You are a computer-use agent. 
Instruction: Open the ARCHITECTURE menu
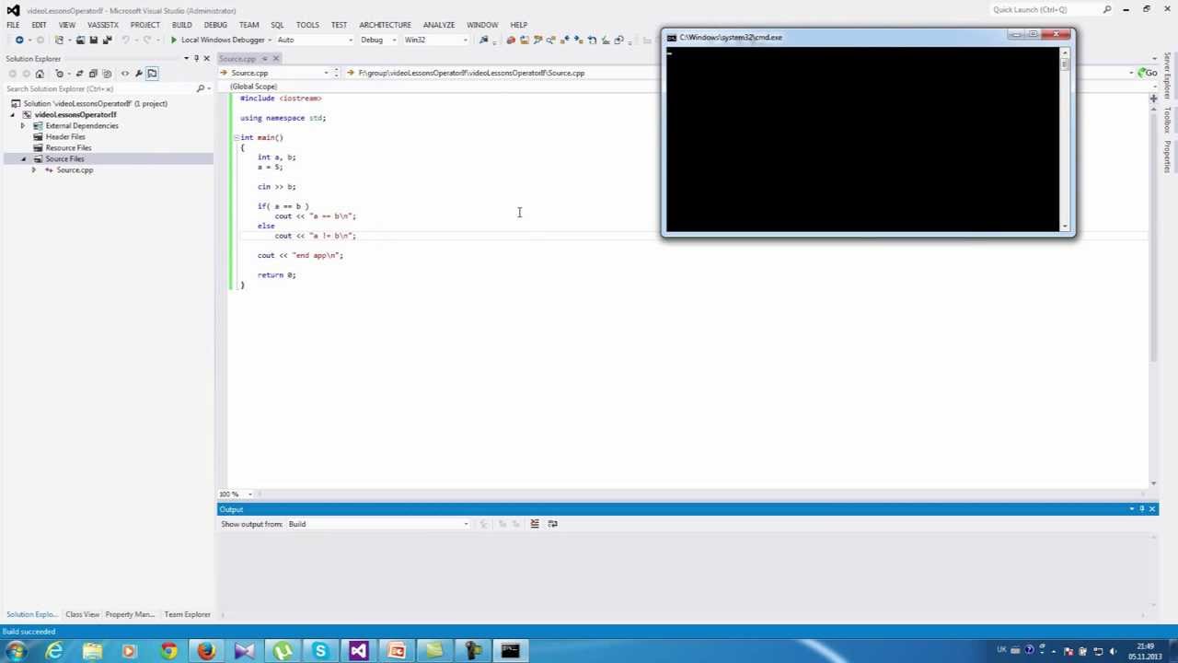pos(385,25)
